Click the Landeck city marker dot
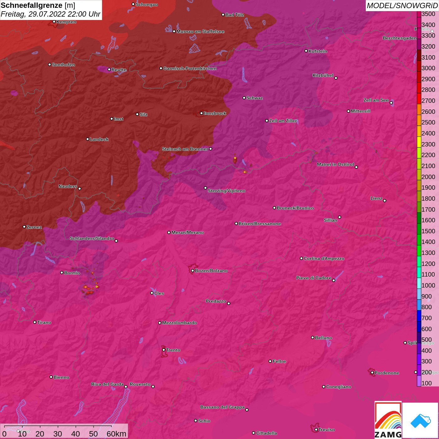Screen dimensions: 439x439 pos(87,139)
